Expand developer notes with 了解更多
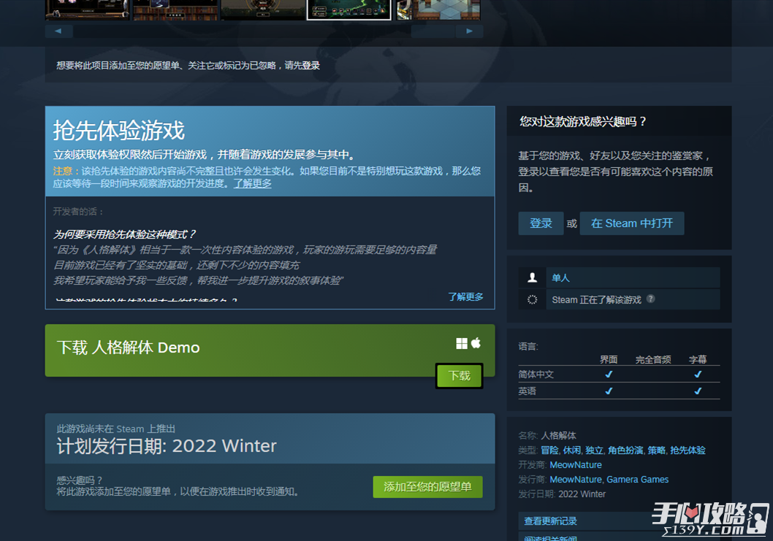Viewport: 773px width, 541px height. (x=465, y=296)
